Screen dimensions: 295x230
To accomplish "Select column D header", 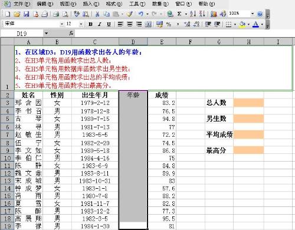I will point(133,42).
